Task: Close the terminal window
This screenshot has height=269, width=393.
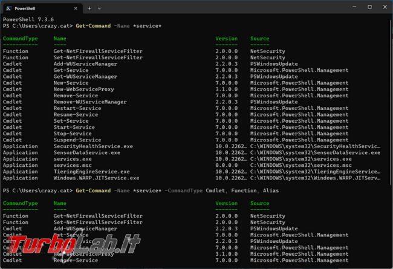Action: pyautogui.click(x=385, y=7)
